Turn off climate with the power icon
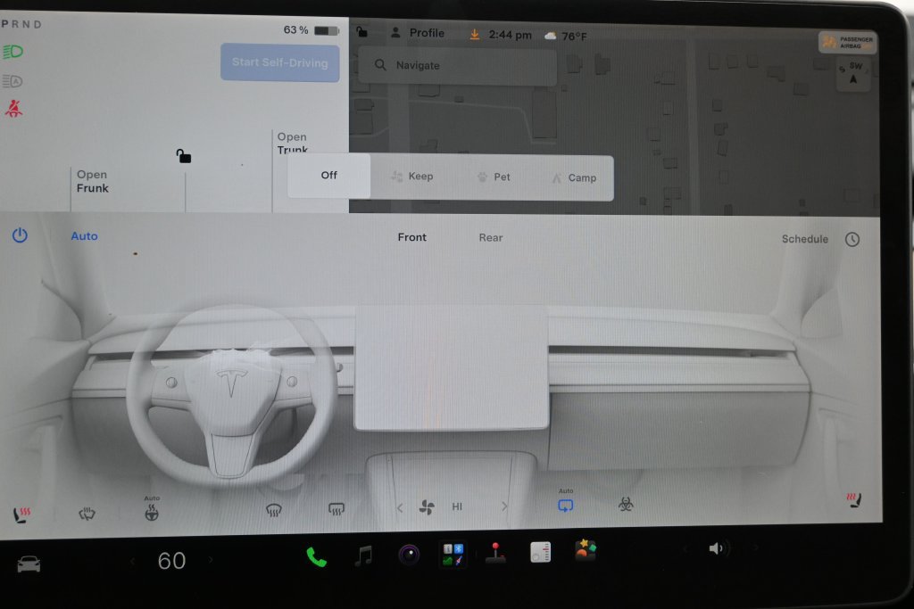Image resolution: width=914 pixels, height=609 pixels. 20,235
